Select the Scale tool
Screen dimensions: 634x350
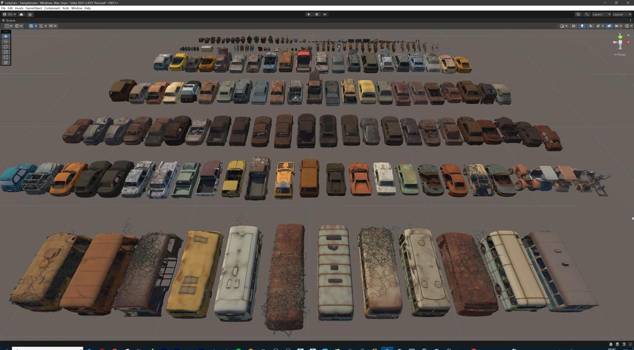5,53
